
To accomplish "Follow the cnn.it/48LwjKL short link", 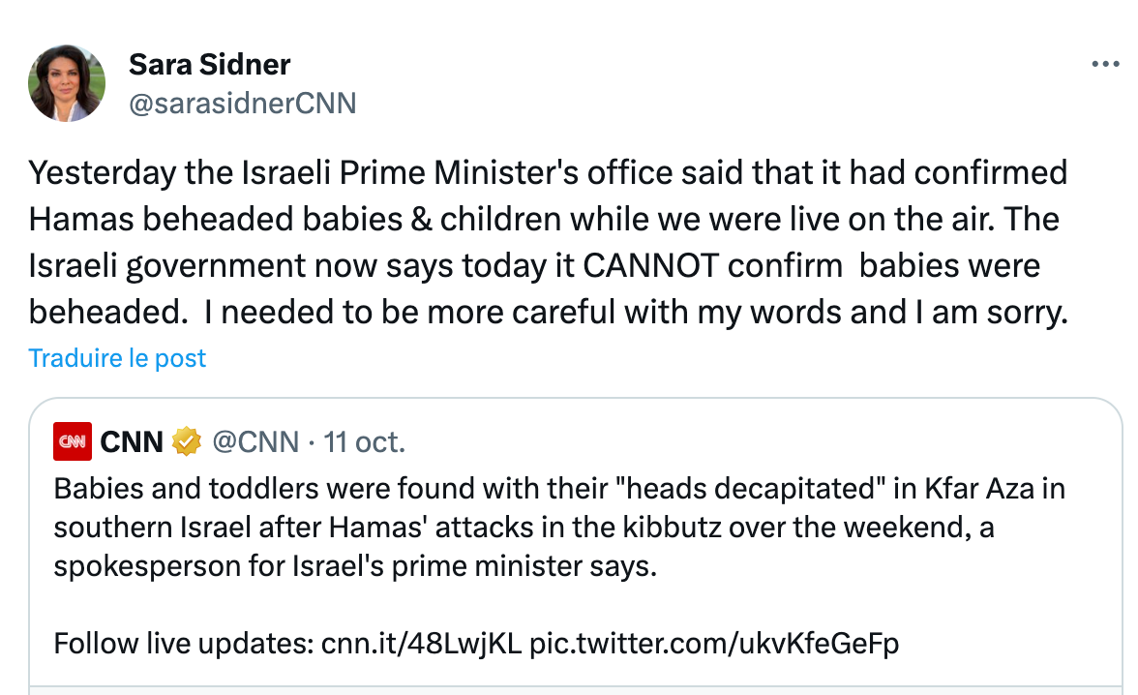I will (422, 643).
